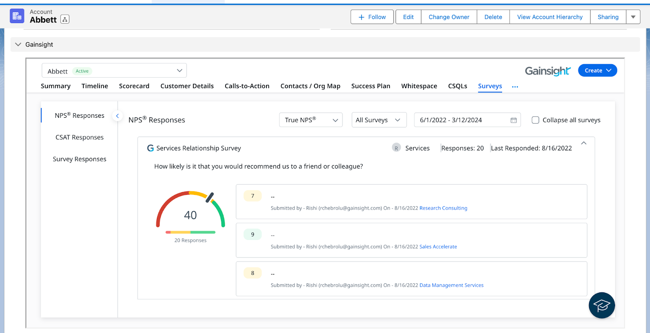The width and height of the screenshot is (650, 333).
Task: Click the score 9 badge
Action: 253,235
